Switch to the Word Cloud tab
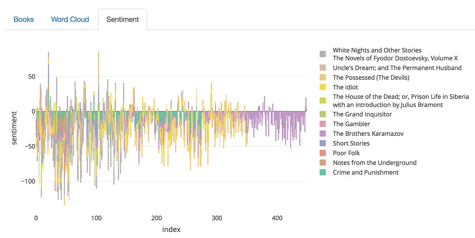The width and height of the screenshot is (475, 238). click(70, 19)
